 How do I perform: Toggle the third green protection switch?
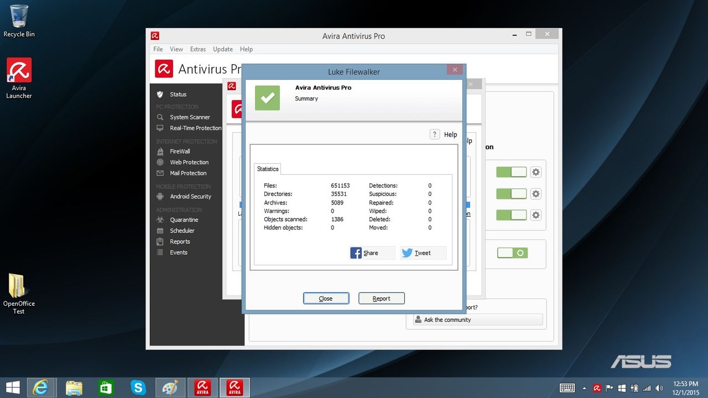[x=512, y=215]
